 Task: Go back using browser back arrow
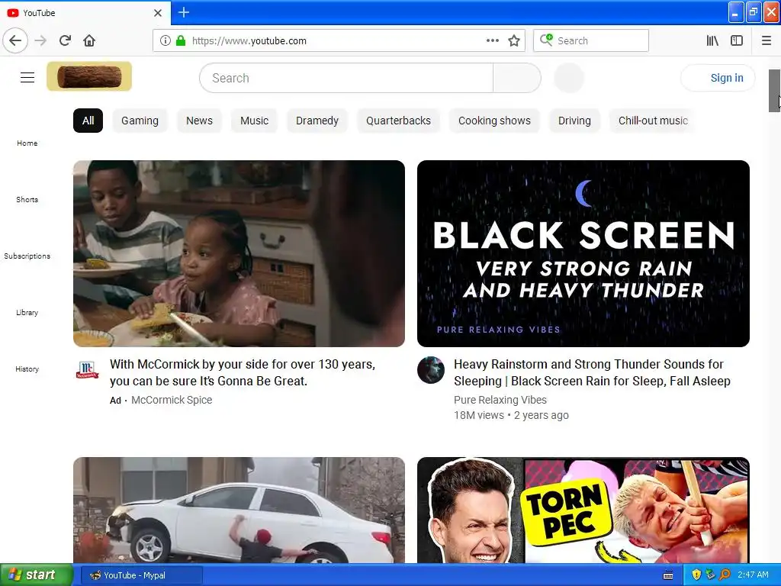point(15,40)
